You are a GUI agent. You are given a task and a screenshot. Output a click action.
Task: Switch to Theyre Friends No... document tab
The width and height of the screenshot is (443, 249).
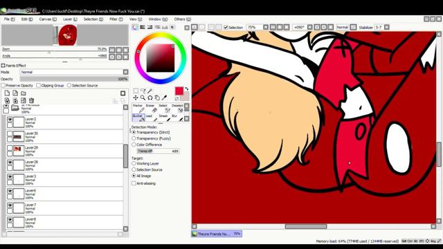coord(217,234)
